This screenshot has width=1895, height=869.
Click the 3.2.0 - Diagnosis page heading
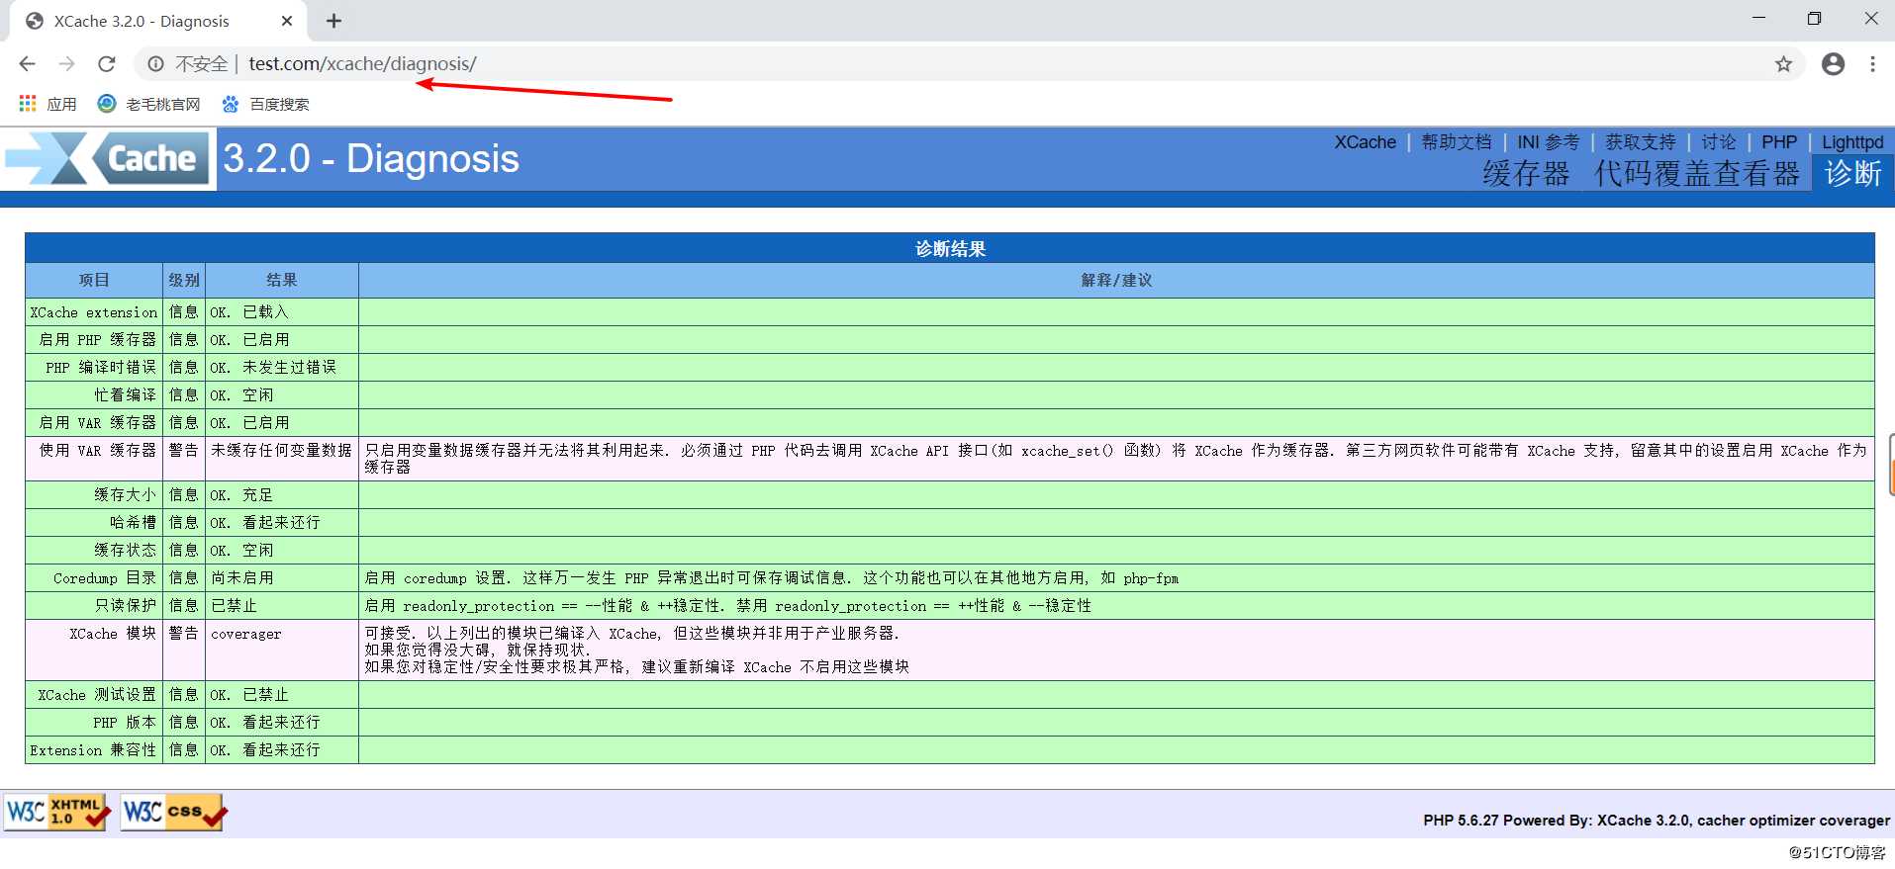[371, 159]
